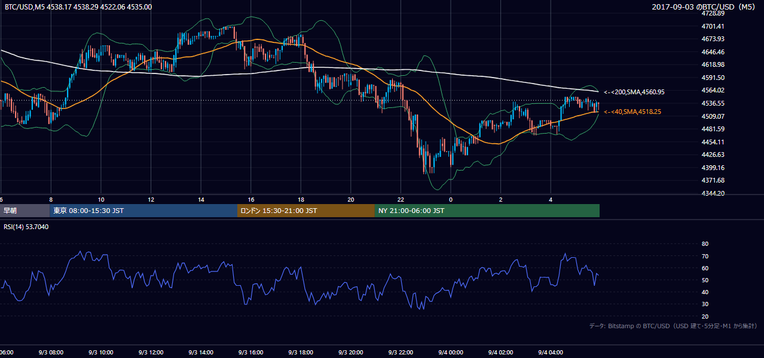This screenshot has height=358, width=764.
Task: Click the 4591.50 price level label
Action: (713, 78)
